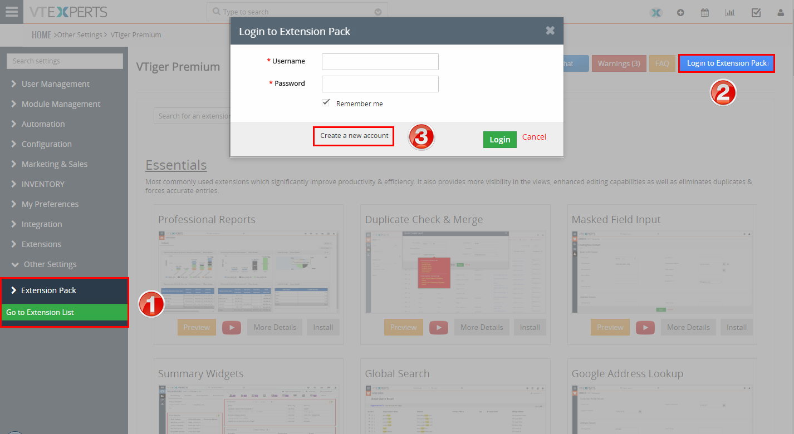Viewport: 794px width, 434px height.
Task: Focus the Password field
Action: click(x=380, y=83)
